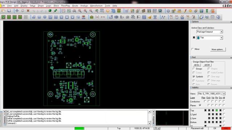Open the Place menu
The image size is (232, 130).
click(56, 6)
